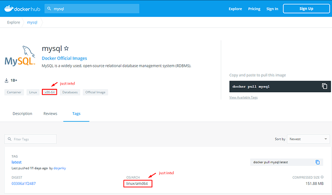Screen dimensions: 332x195
Task: Click the magnifier icon in Filter Tags
Action: coord(10,139)
